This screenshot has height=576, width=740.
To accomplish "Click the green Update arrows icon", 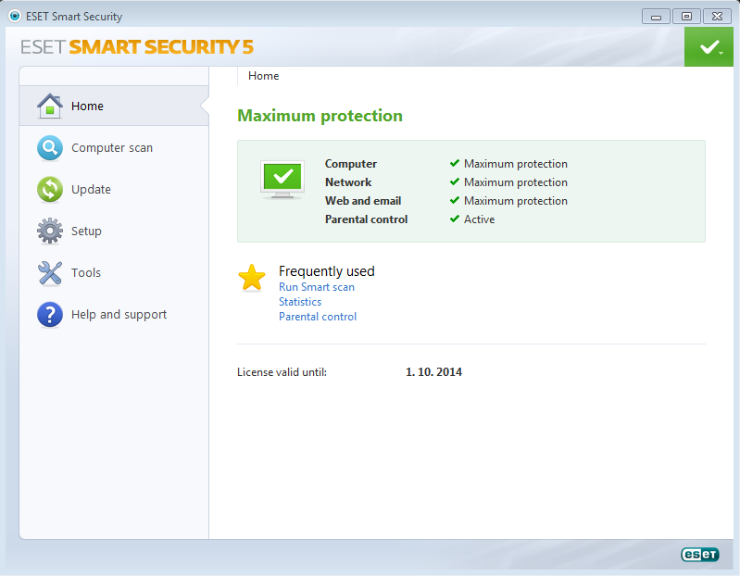I will [x=50, y=189].
